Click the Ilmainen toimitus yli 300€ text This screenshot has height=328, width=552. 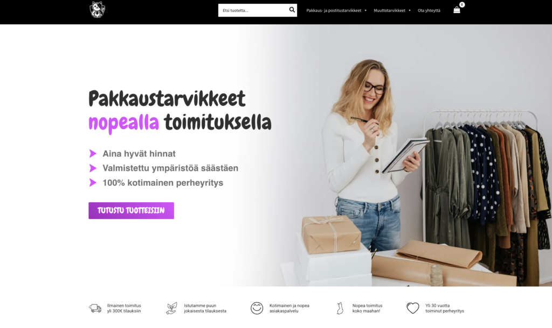click(124, 308)
